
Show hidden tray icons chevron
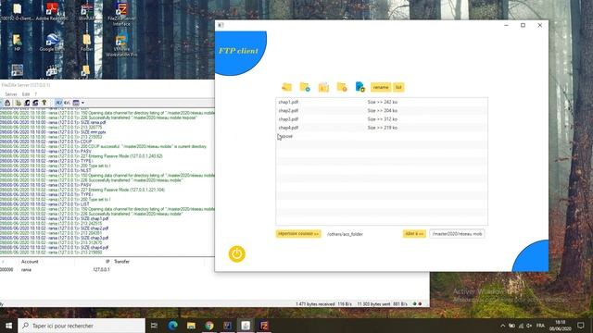[502, 326]
